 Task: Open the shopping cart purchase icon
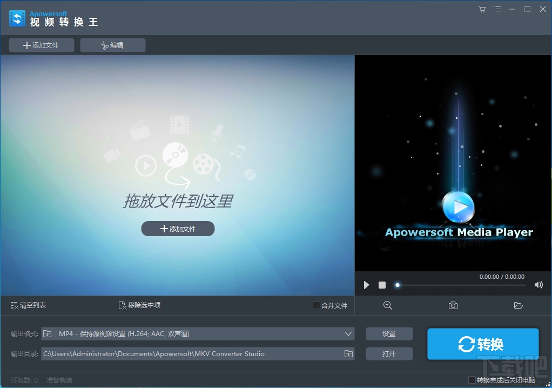point(482,9)
